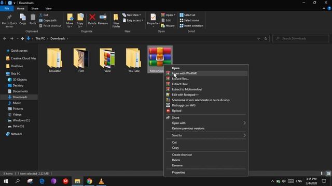The height and width of the screenshot is (186, 332).
Task: Click the History ribbon button
Action: (168, 26)
